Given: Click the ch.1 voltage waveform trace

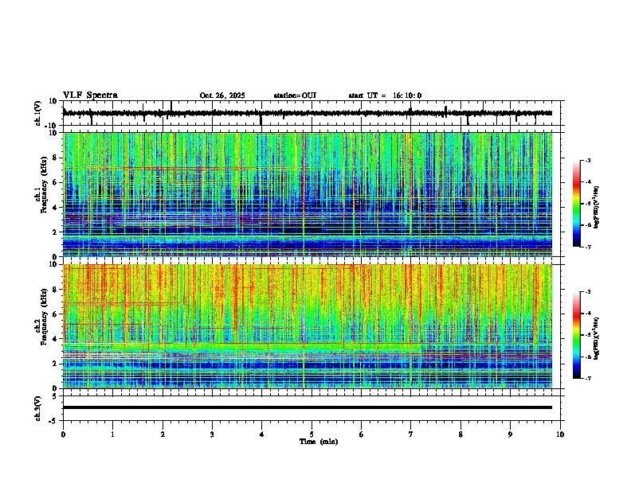Looking at the screenshot, I should [308, 113].
